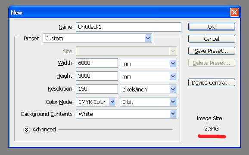Open the Preset dropdown showing Custom
This screenshot has height=155, width=249.
(x=97, y=38)
